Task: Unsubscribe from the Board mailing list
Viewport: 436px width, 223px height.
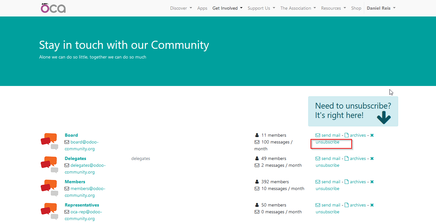Action: click(x=327, y=142)
